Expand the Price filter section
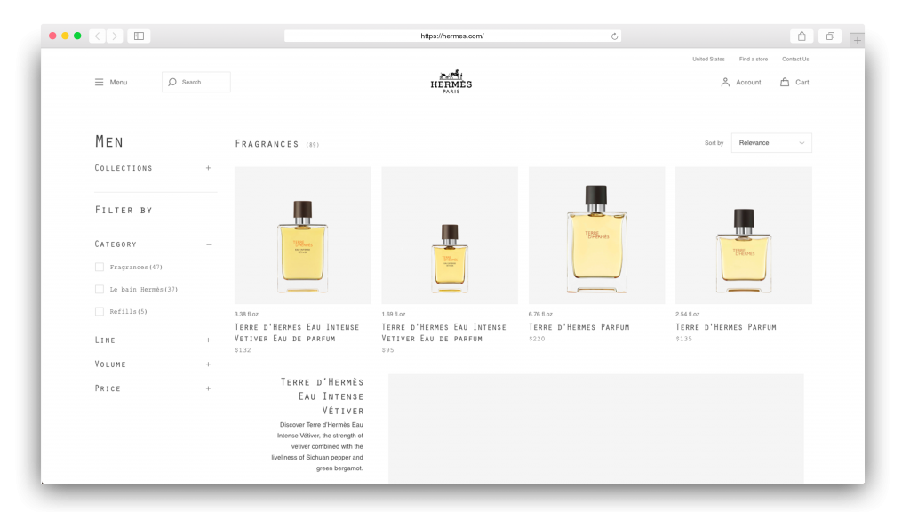 pos(208,388)
